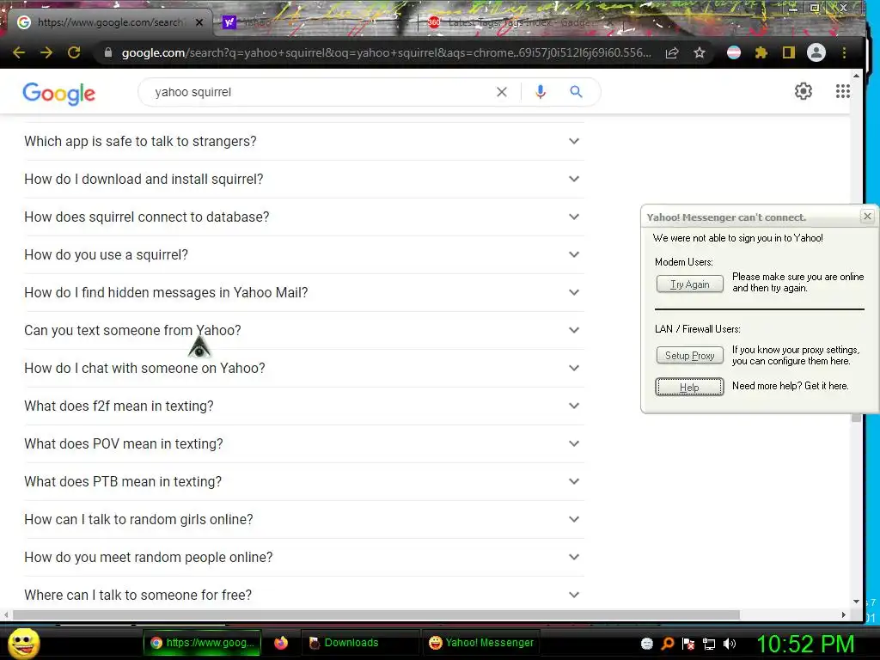Expand 'What does PTB mean in texting?'
The image size is (880, 660).
[x=303, y=481]
